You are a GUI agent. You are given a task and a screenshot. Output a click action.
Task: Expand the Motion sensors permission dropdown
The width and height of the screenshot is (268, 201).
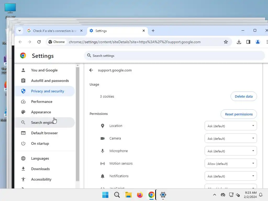231,163
